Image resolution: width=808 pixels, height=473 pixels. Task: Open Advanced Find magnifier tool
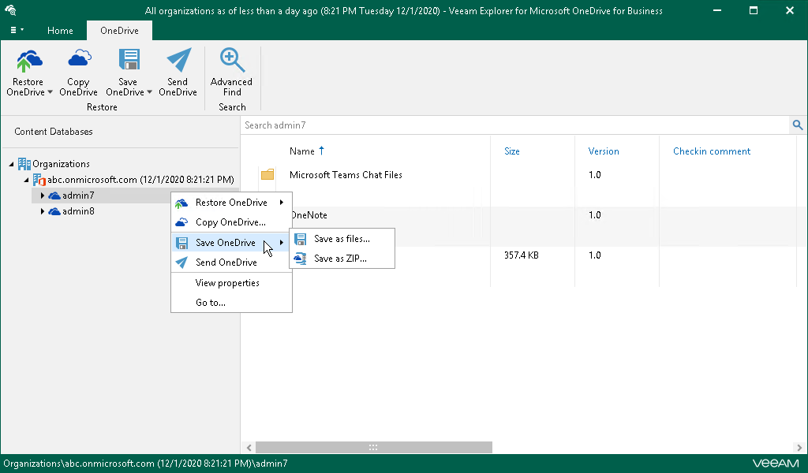[231, 60]
